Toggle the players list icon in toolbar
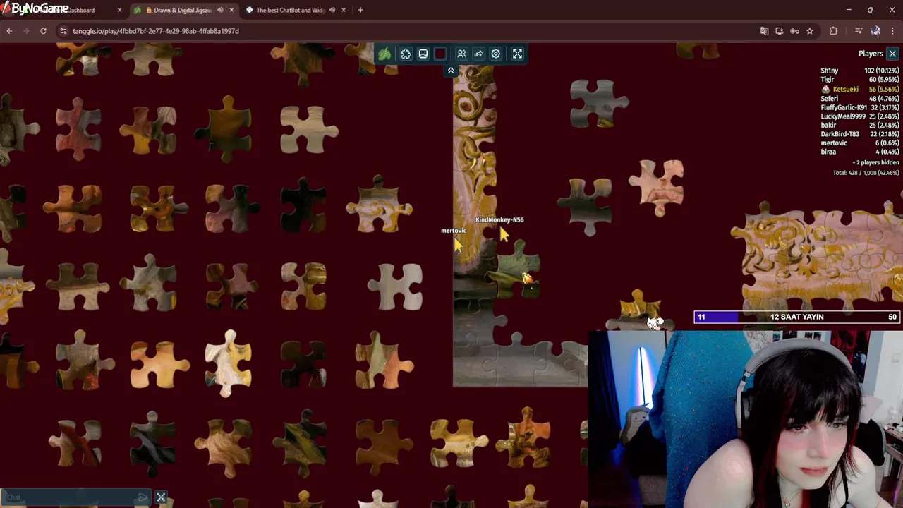This screenshot has width=903, height=508. [461, 54]
